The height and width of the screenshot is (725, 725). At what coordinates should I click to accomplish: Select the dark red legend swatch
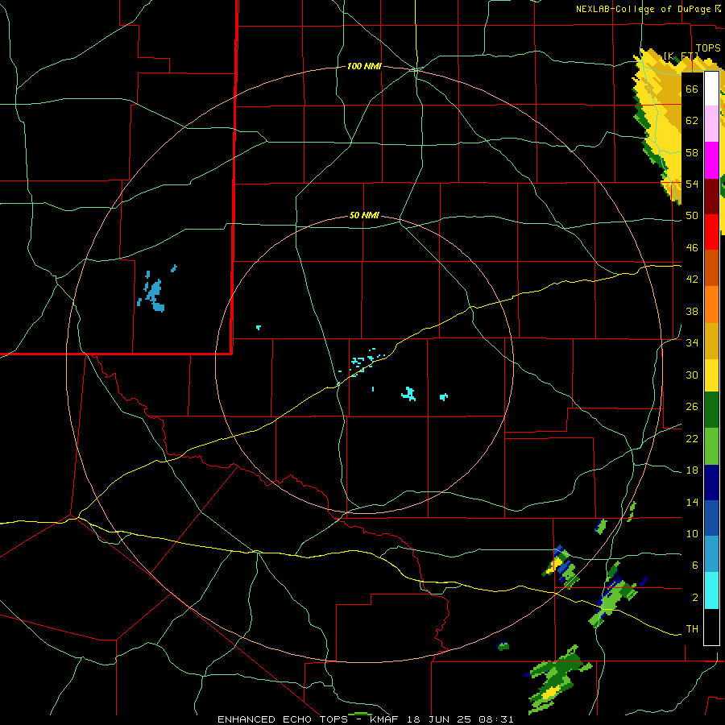pyautogui.click(x=711, y=197)
